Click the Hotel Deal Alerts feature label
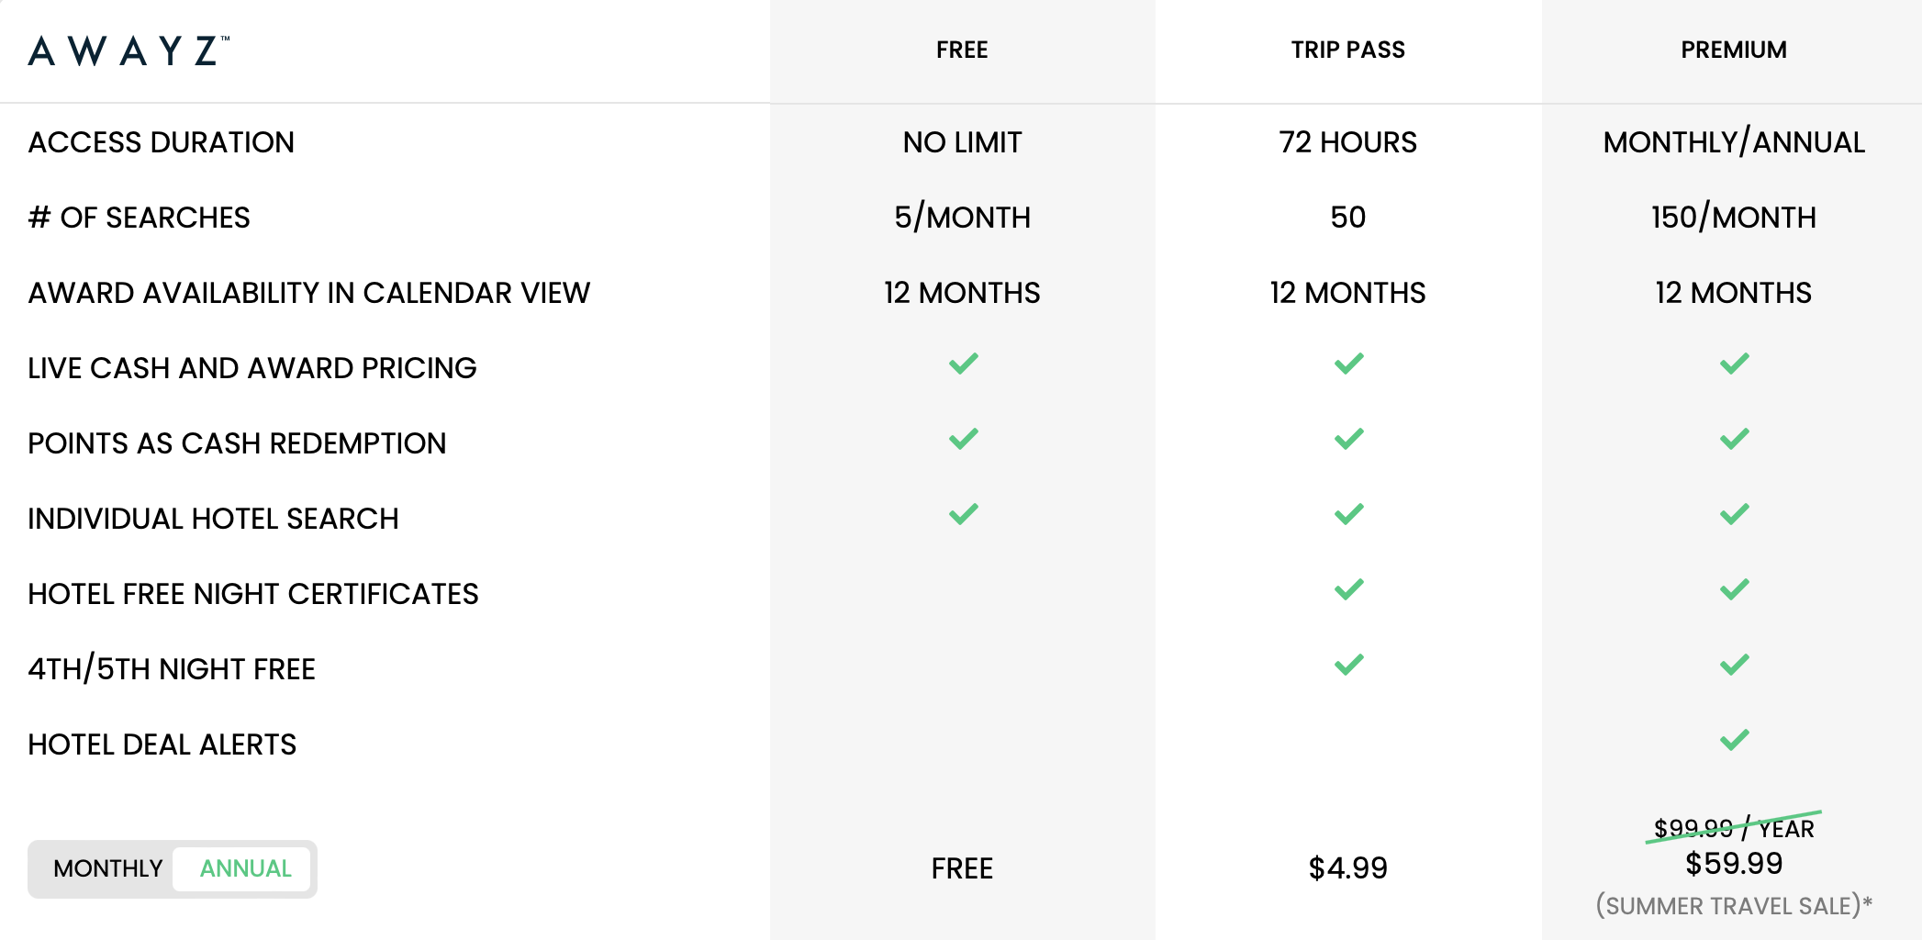Viewport: 1922px width, 940px height. (x=162, y=744)
